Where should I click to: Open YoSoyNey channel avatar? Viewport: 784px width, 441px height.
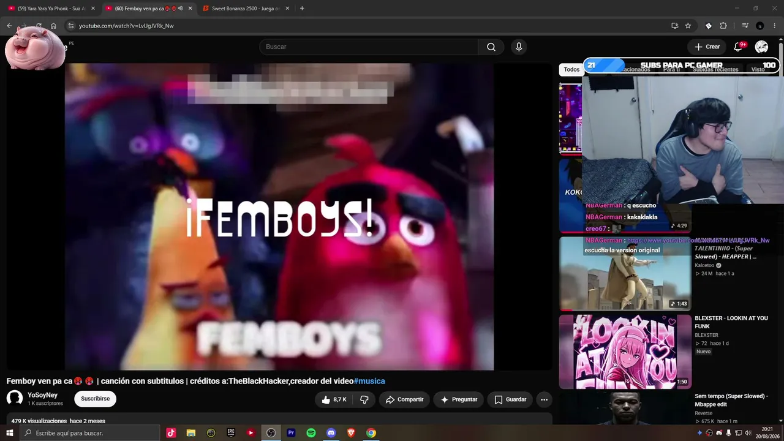15,399
